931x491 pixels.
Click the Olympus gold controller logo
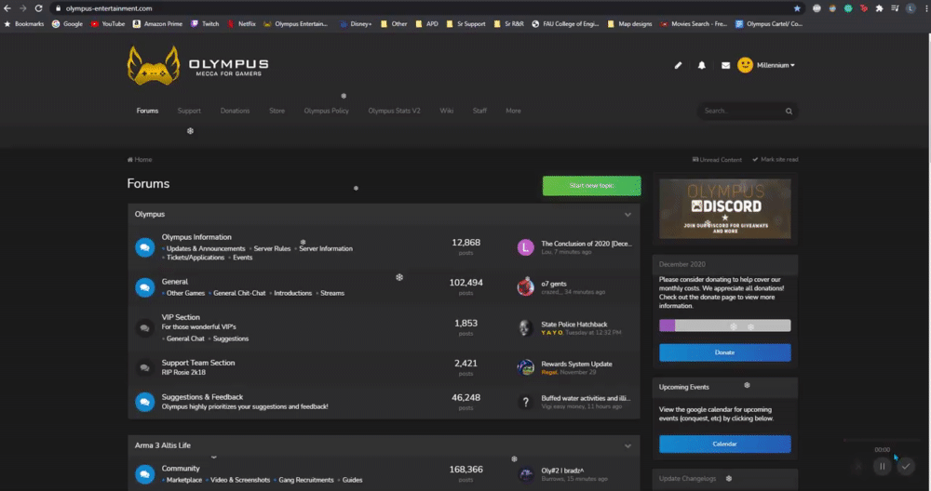pyautogui.click(x=154, y=65)
